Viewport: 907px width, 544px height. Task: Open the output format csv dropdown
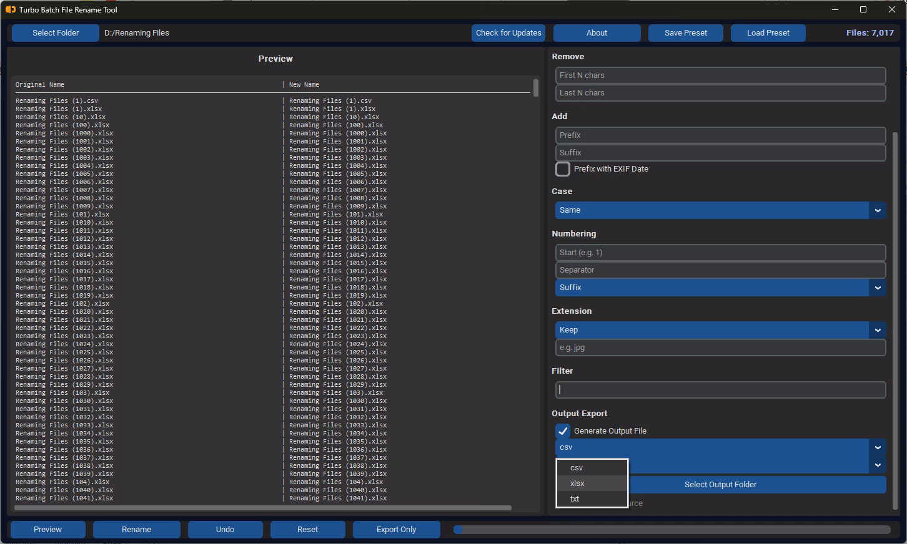coord(720,447)
